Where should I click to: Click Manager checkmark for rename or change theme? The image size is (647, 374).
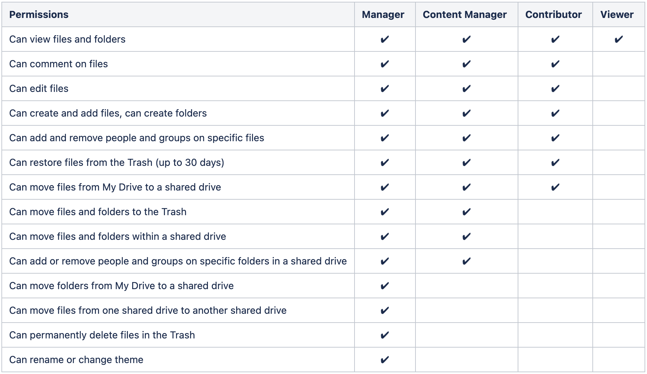click(384, 360)
